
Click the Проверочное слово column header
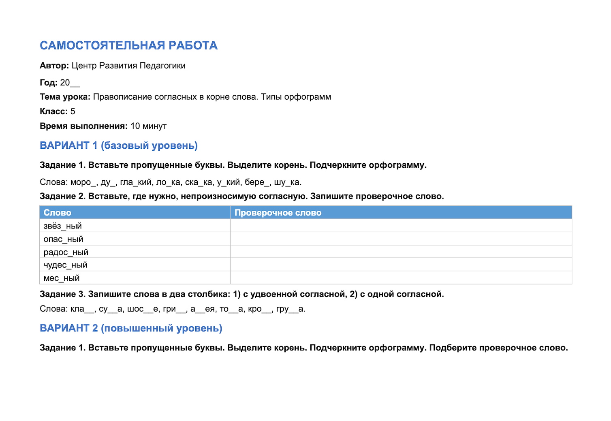[x=401, y=212]
